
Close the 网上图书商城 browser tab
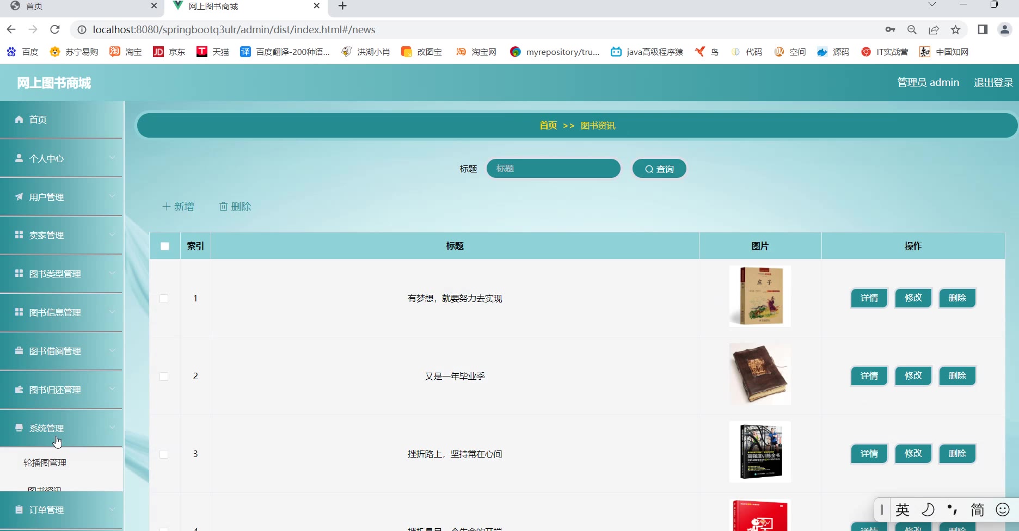[317, 6]
